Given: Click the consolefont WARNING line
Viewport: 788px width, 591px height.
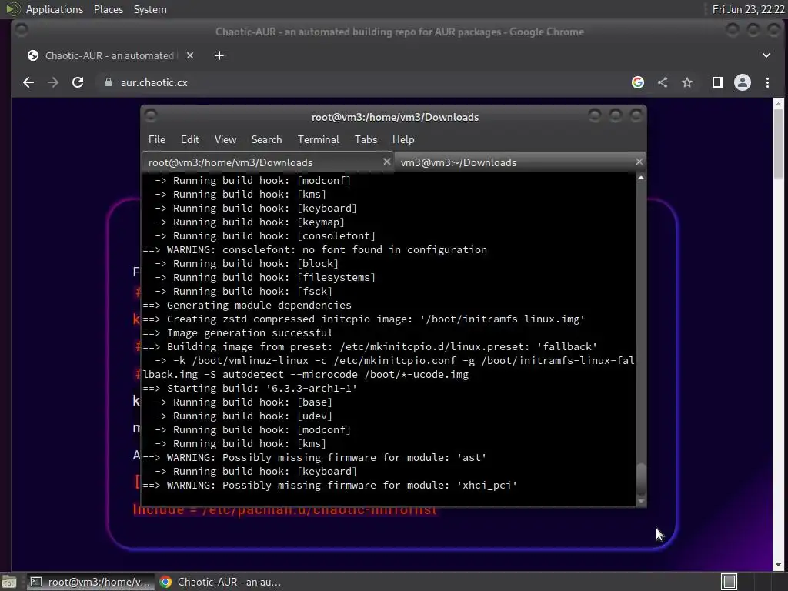Looking at the screenshot, I should coord(315,250).
